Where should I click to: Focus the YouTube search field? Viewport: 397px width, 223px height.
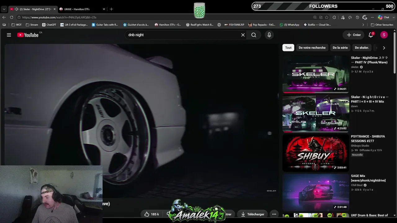point(183,35)
